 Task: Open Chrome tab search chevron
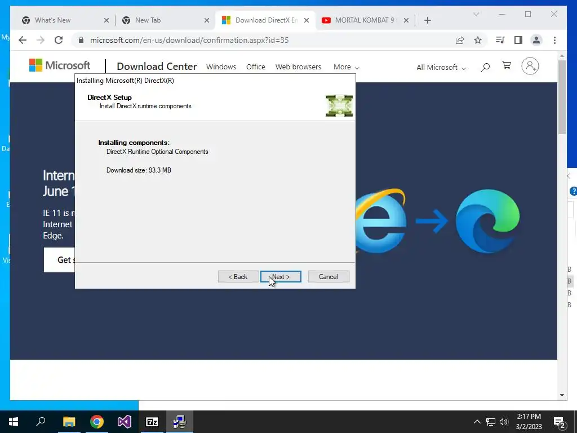pos(476,14)
